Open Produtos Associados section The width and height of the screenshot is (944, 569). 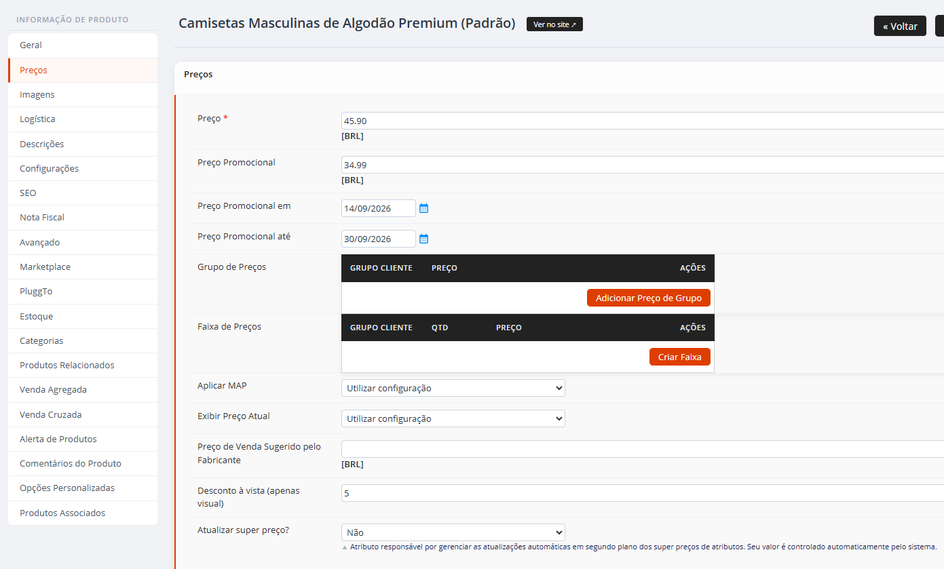click(x=83, y=513)
